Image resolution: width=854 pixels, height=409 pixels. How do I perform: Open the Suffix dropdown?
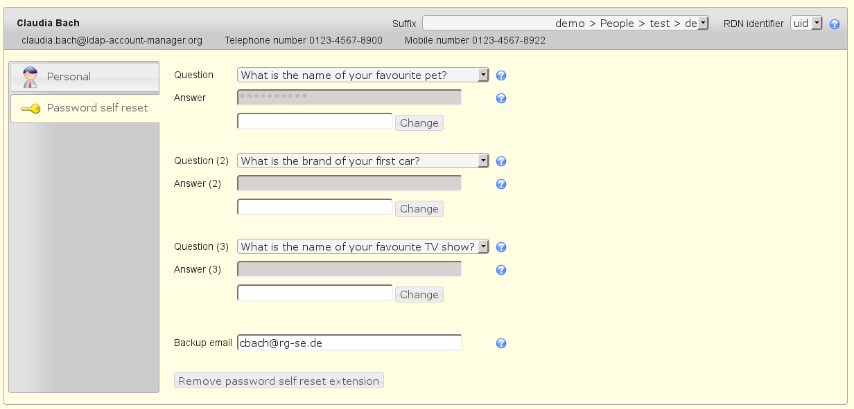click(565, 24)
